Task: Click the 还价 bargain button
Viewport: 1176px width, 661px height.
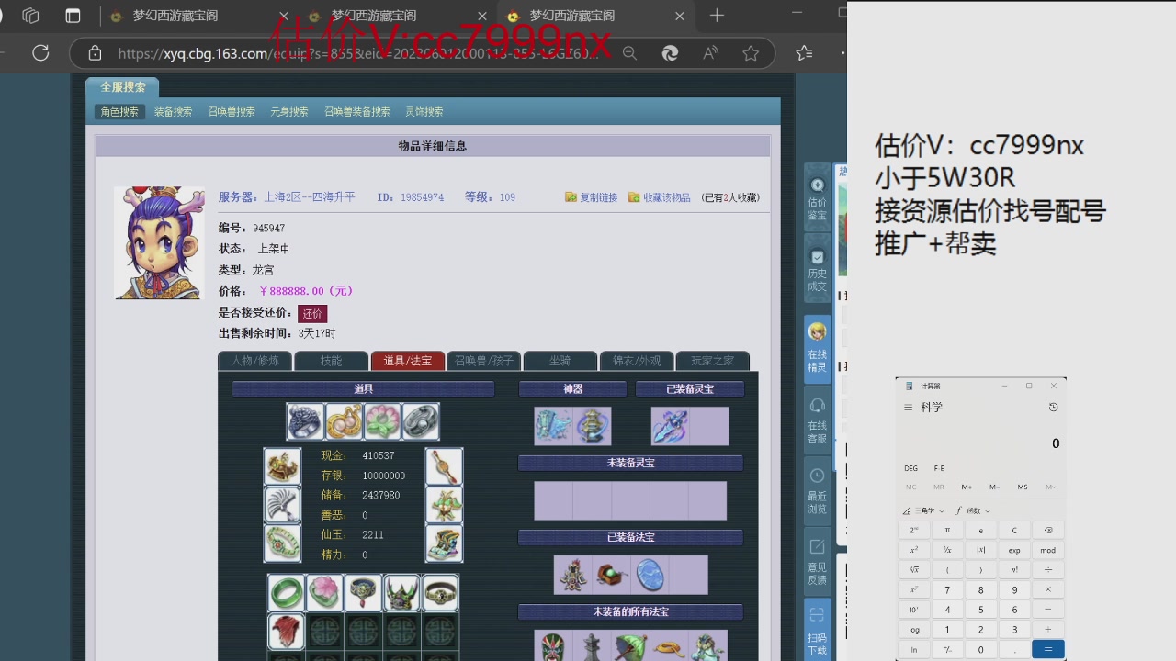Action: (x=312, y=313)
